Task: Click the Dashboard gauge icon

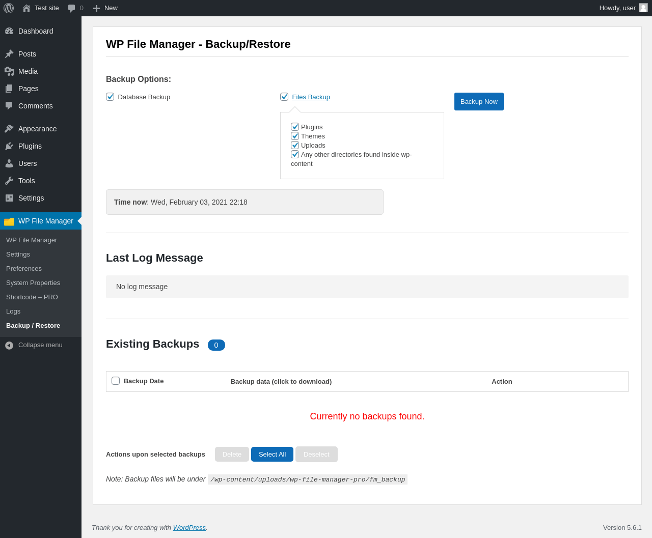Action: coord(9,31)
